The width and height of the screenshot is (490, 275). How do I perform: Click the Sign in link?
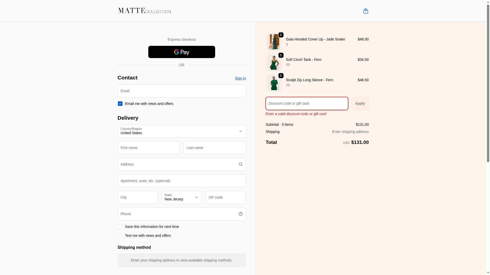pyautogui.click(x=240, y=78)
